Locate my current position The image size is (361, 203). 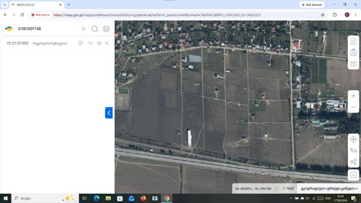click(353, 139)
